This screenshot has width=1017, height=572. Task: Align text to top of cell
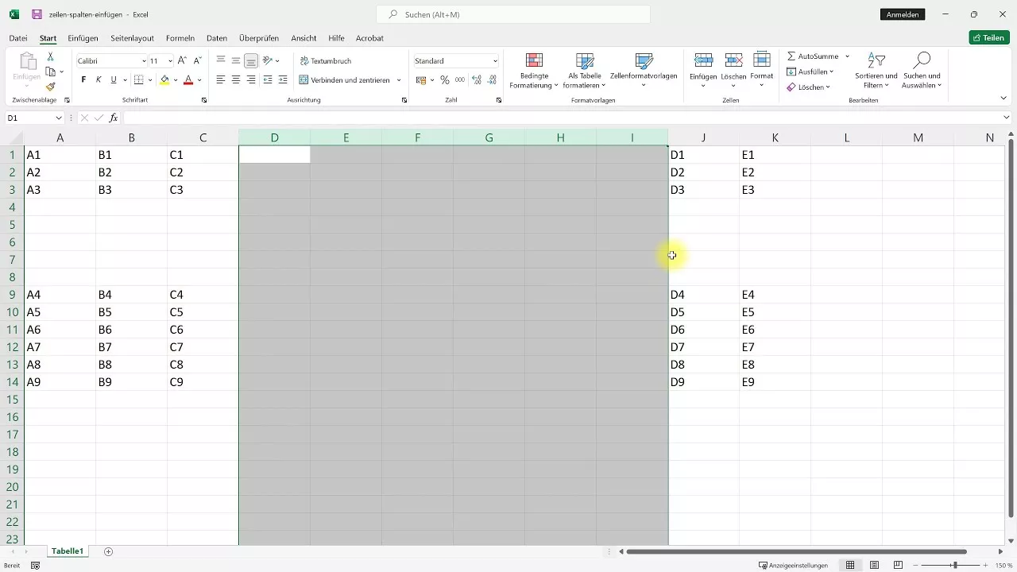[221, 60]
